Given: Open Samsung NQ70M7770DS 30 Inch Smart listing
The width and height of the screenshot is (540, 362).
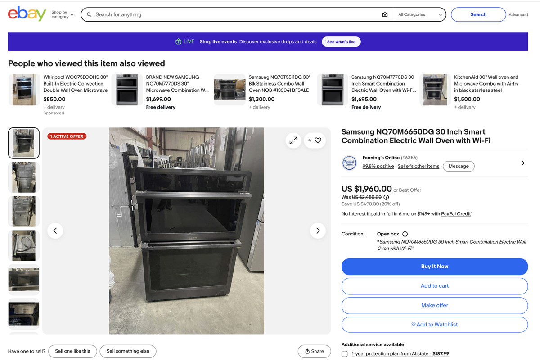Looking at the screenshot, I should [x=383, y=84].
